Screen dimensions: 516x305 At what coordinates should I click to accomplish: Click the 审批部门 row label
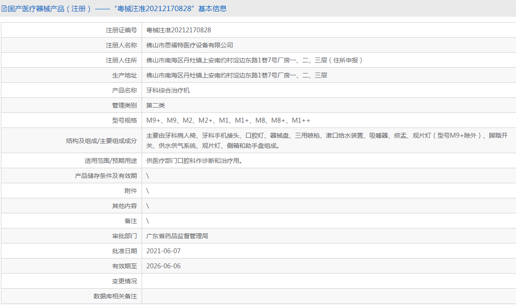(x=124, y=236)
